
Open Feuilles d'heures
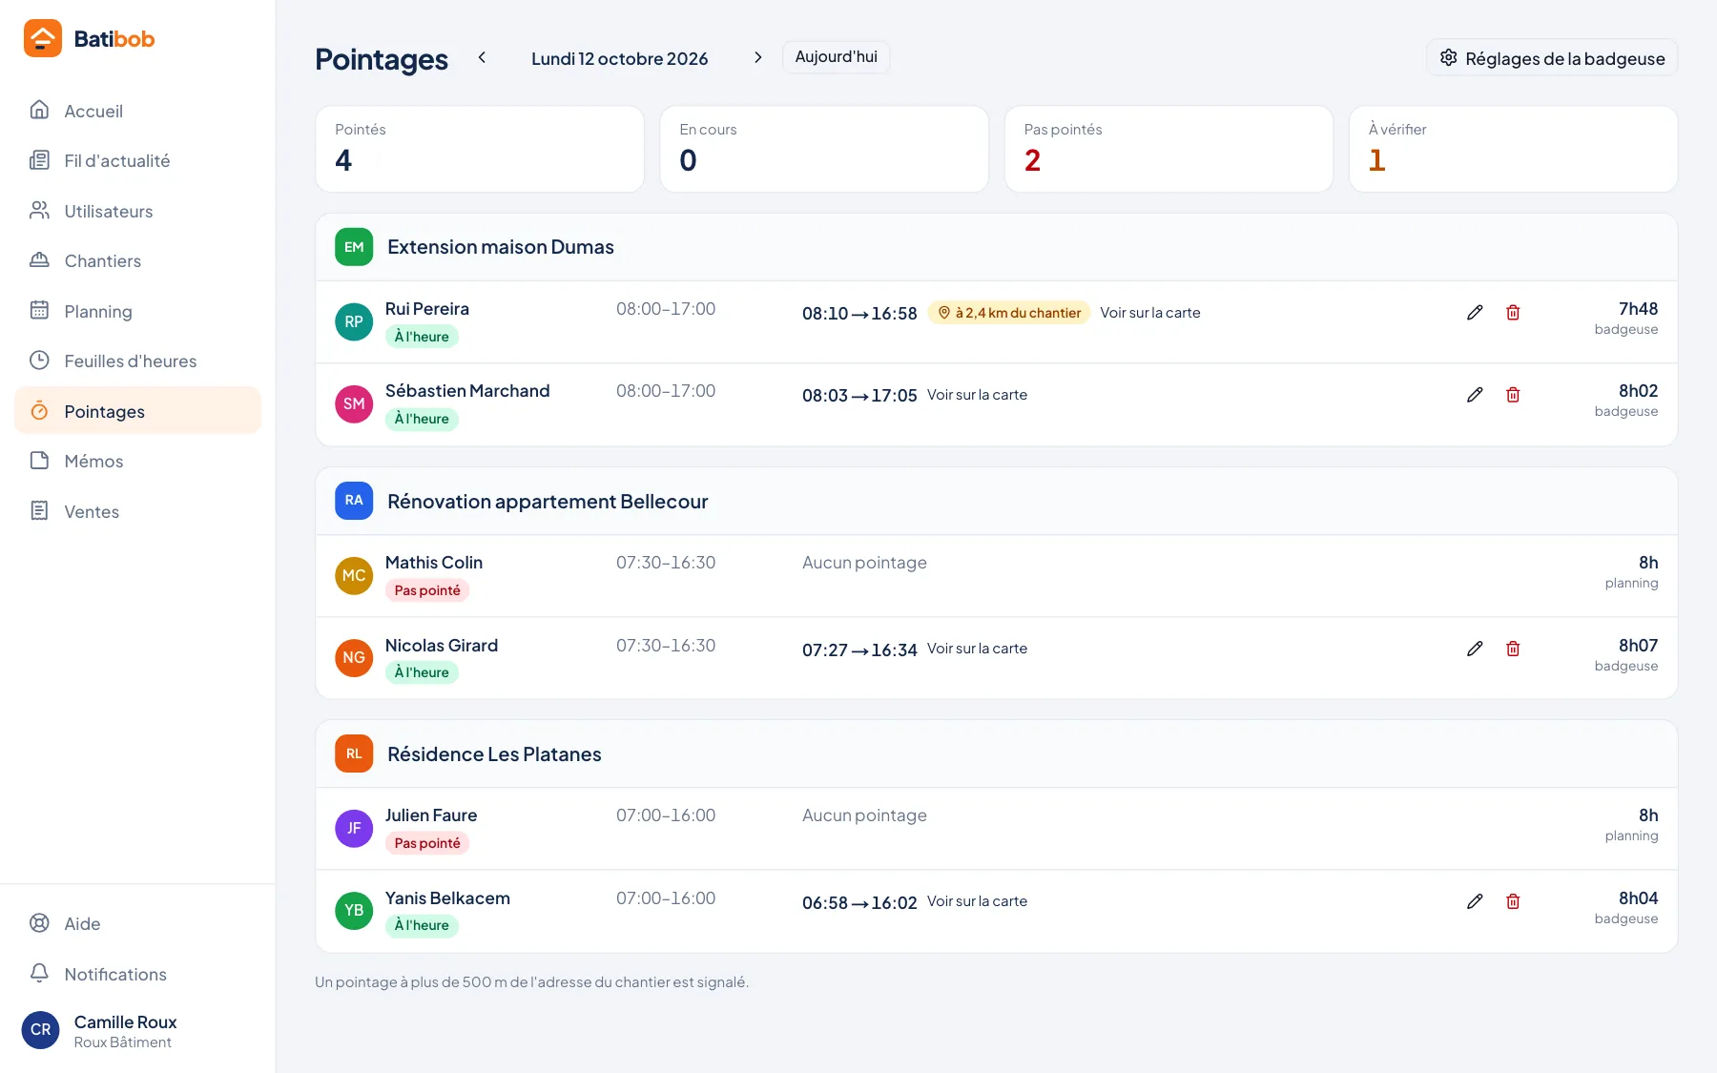(138, 361)
